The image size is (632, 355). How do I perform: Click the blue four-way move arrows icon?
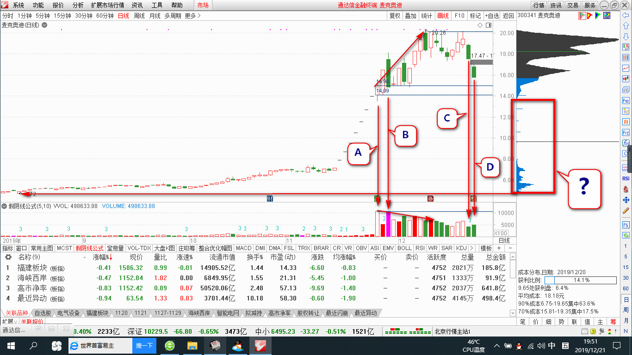coord(626,200)
